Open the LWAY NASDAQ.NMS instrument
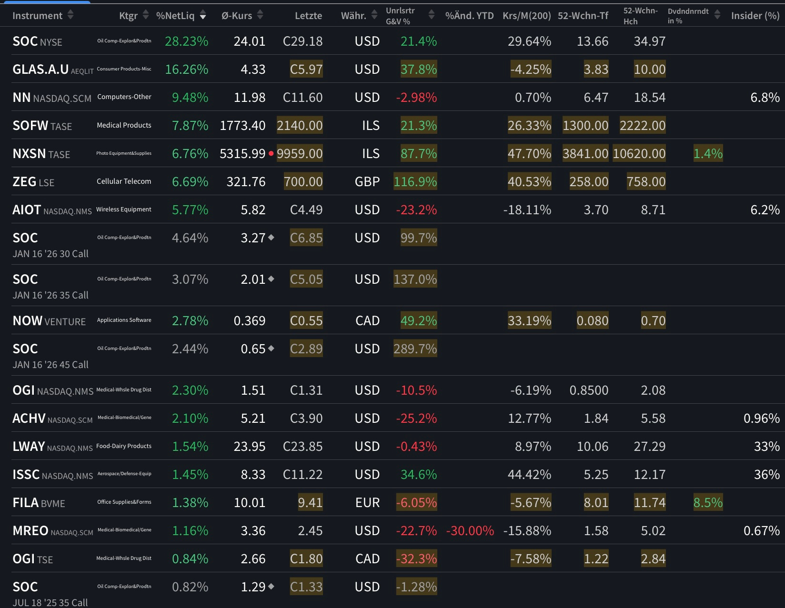 (52, 447)
